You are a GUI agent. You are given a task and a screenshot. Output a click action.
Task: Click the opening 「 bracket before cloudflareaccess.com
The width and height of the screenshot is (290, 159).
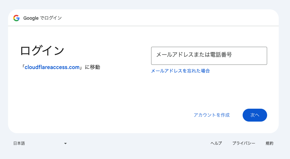pos(23,67)
